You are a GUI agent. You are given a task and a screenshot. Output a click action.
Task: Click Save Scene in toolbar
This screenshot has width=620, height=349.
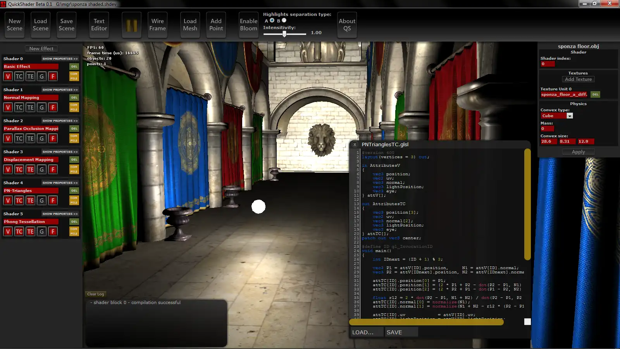point(67,25)
